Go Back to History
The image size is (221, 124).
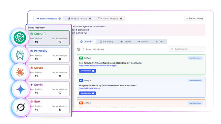coord(195,18)
